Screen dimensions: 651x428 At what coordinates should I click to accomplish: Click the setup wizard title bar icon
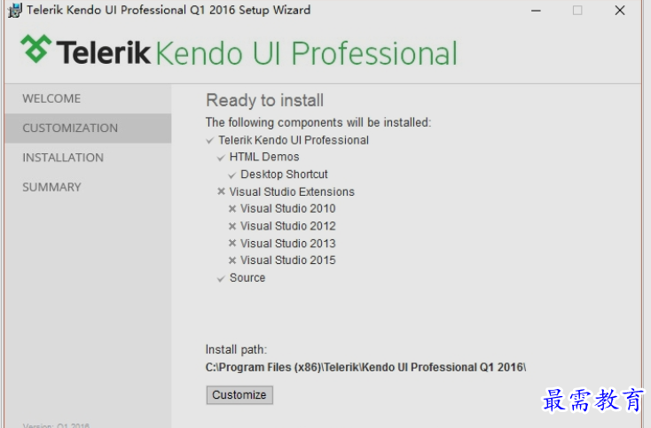(x=15, y=11)
